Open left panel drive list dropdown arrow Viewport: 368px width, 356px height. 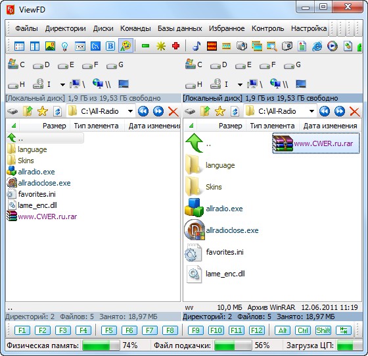[62, 85]
